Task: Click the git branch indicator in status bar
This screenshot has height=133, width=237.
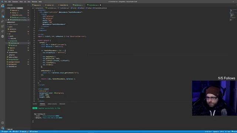Action: [4, 132]
